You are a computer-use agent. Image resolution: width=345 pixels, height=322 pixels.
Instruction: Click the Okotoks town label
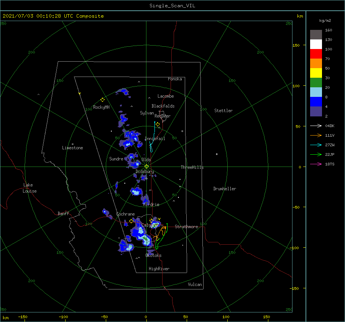tap(153, 255)
